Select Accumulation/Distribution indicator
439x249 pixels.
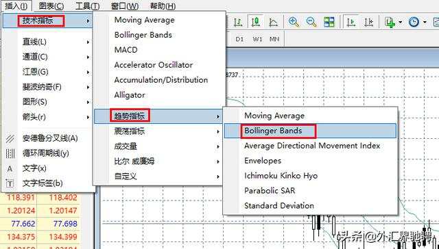[x=161, y=80]
